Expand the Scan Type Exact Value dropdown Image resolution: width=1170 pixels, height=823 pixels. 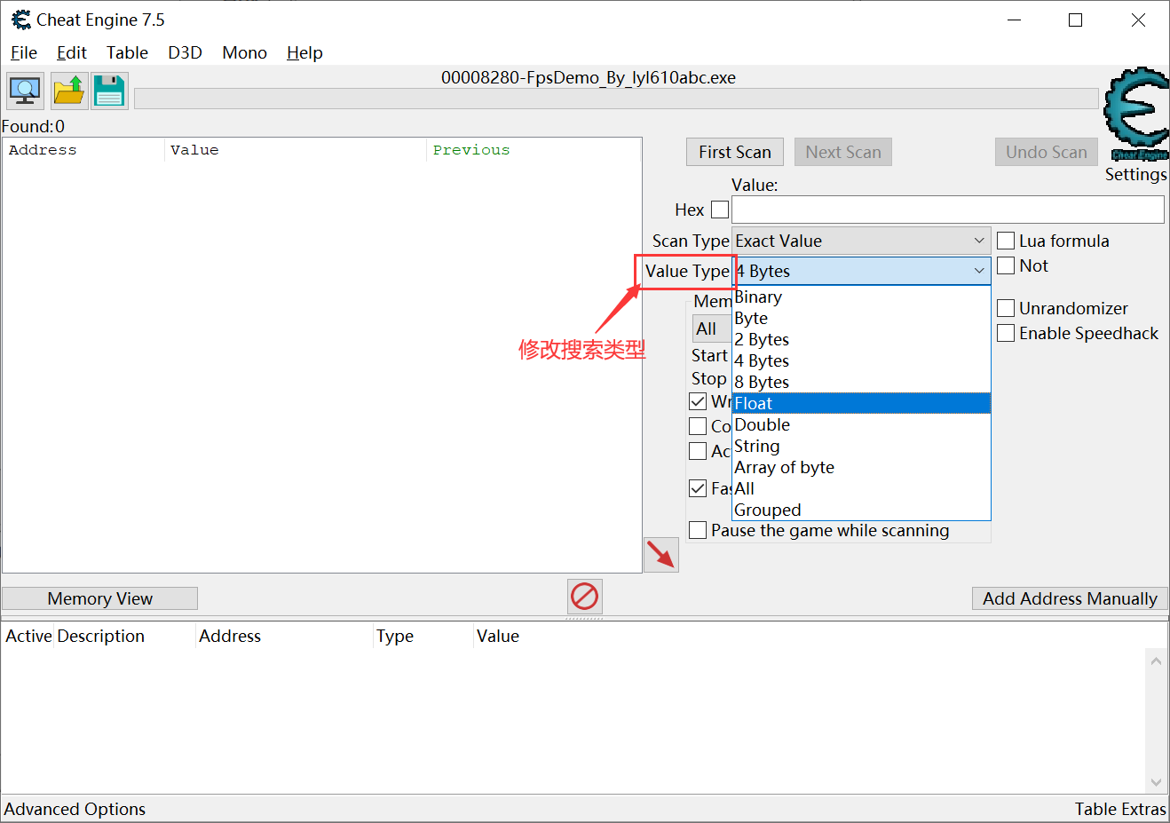coord(861,241)
